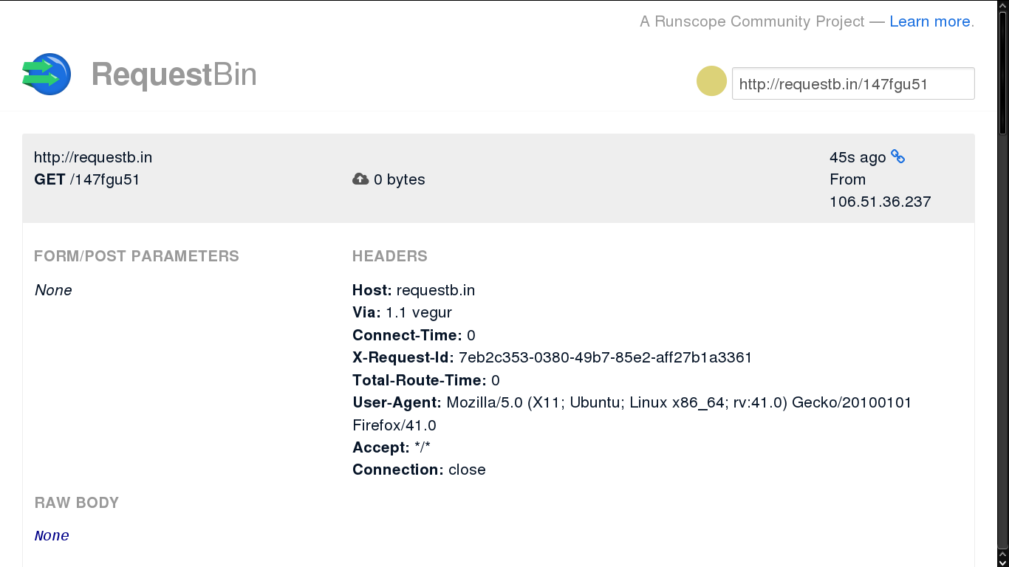Click the vertical scrollbar up arrow

[x=1003, y=5]
